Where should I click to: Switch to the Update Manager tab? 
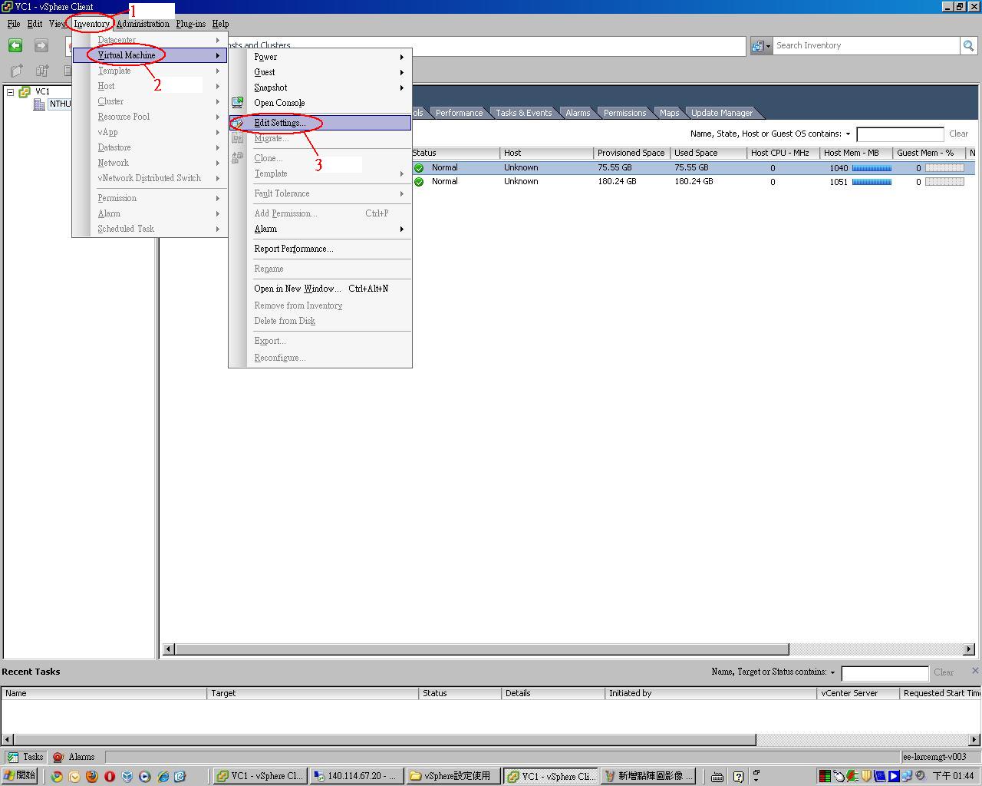click(721, 113)
